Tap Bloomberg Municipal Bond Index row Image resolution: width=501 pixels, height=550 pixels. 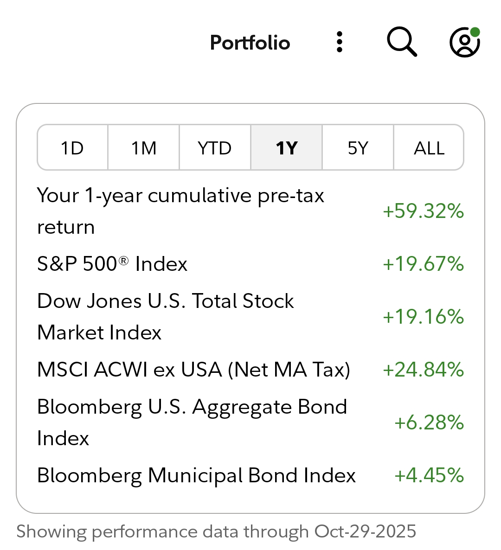click(196, 475)
